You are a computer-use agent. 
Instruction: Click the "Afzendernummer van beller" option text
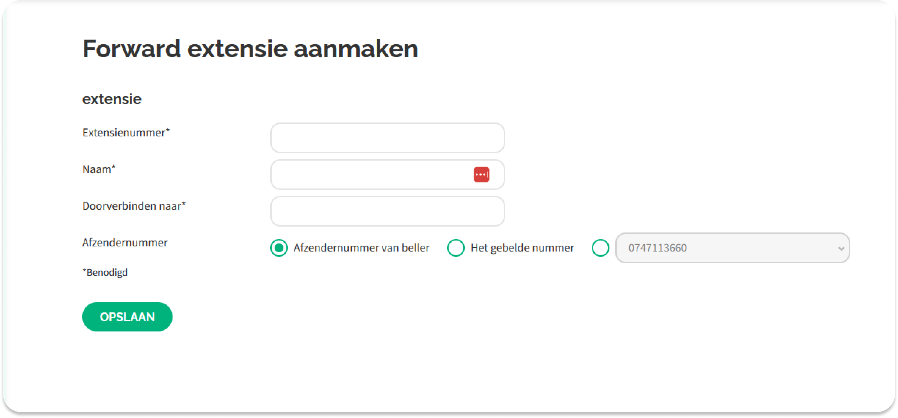pos(361,248)
